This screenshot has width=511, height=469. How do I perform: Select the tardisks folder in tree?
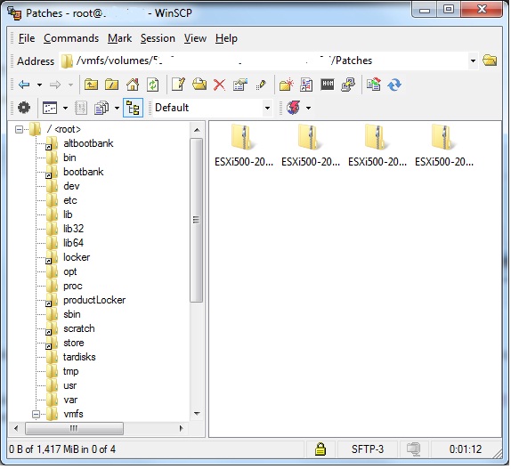pos(79,357)
